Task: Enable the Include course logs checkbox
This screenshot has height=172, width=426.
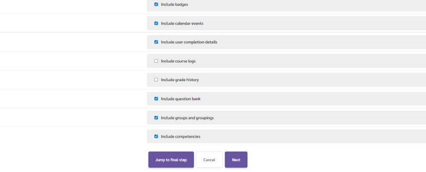Action: 156,61
